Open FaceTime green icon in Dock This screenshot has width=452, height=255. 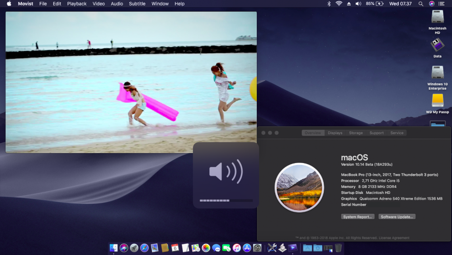tap(226, 248)
